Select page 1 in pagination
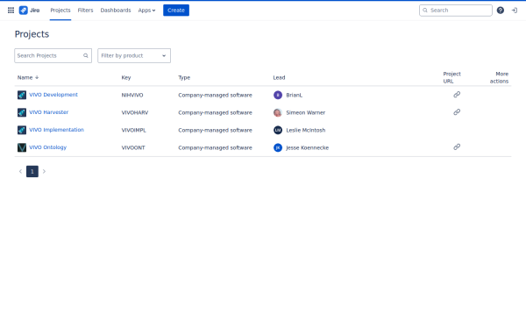 coord(32,172)
